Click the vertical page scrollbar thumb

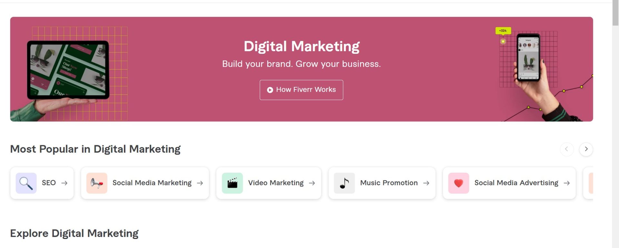[x=615, y=13]
